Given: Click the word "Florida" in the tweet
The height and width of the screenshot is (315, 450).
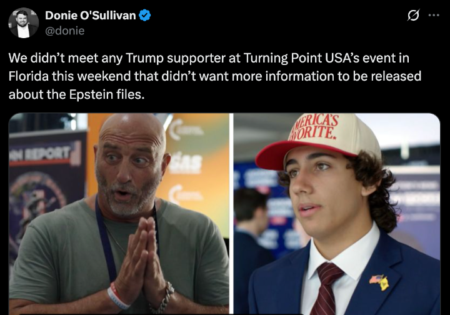Looking at the screenshot, I should pyautogui.click(x=28, y=76).
